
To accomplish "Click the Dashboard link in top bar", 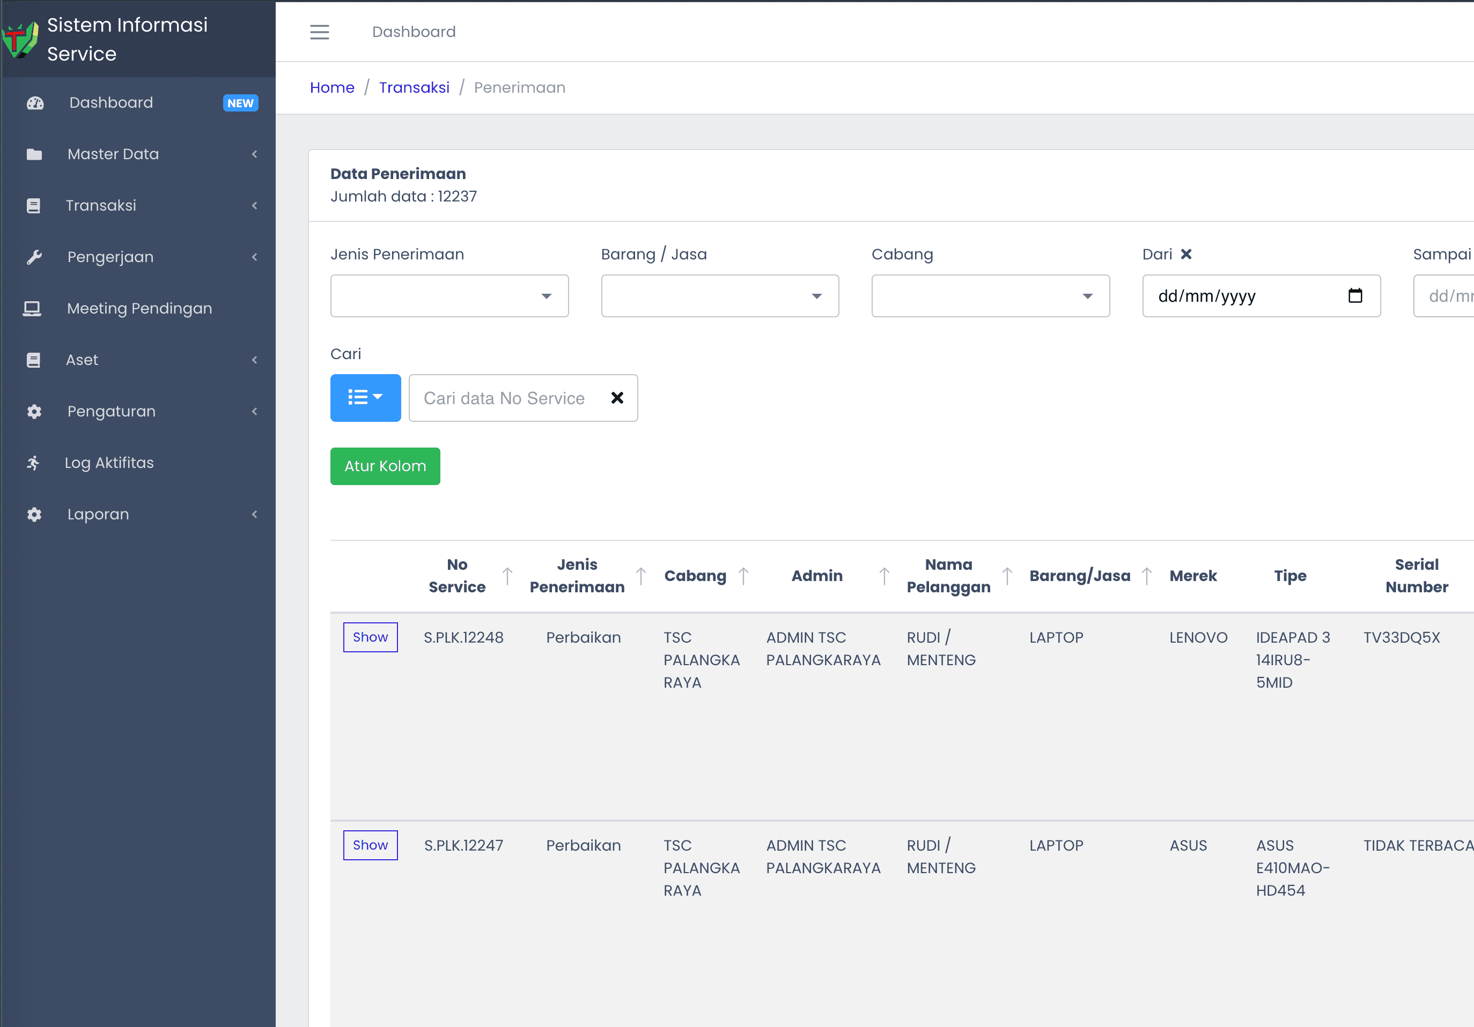I will click(x=414, y=32).
